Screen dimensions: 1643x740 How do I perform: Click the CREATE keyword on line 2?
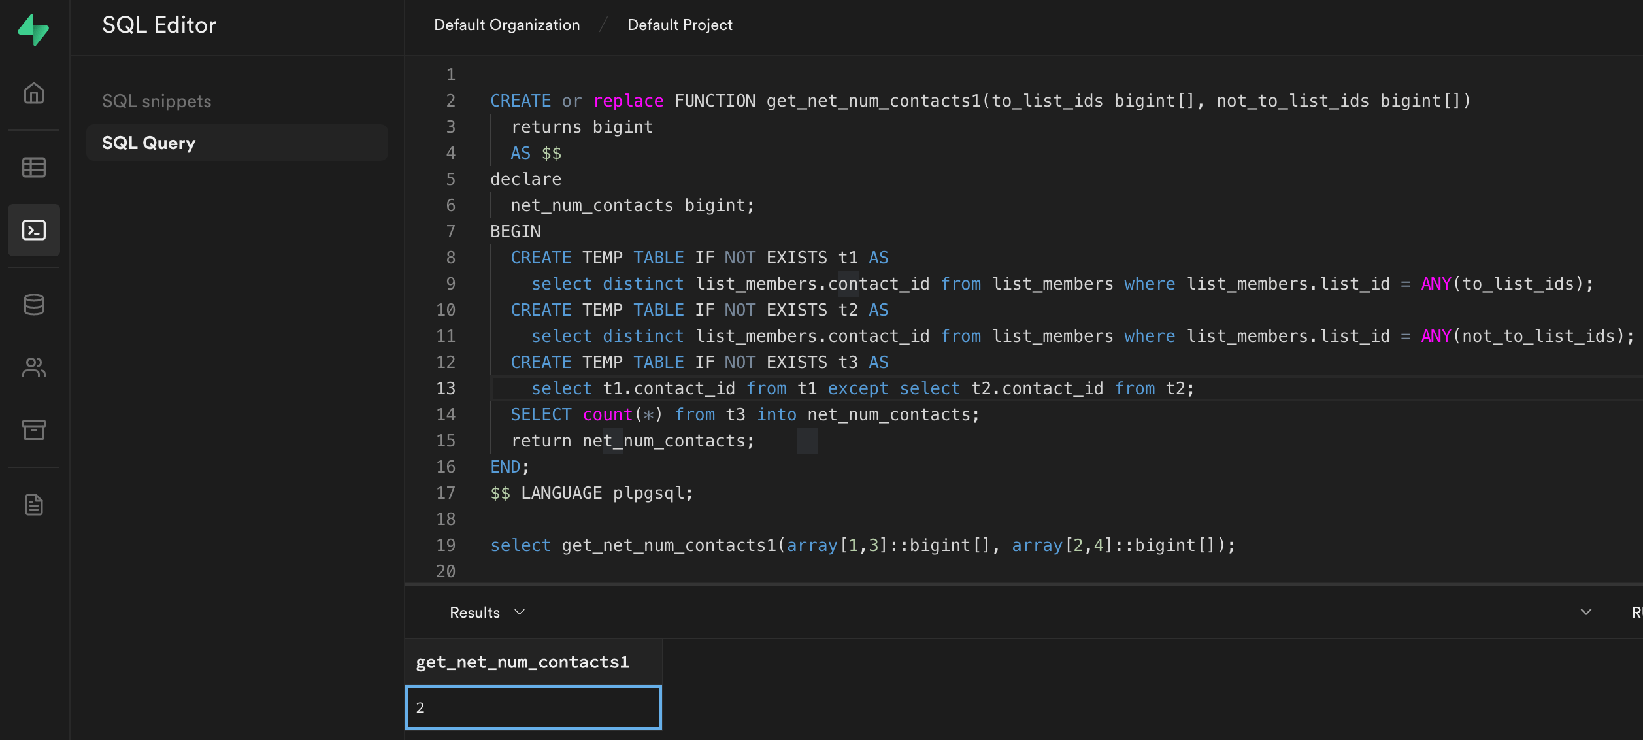click(520, 100)
